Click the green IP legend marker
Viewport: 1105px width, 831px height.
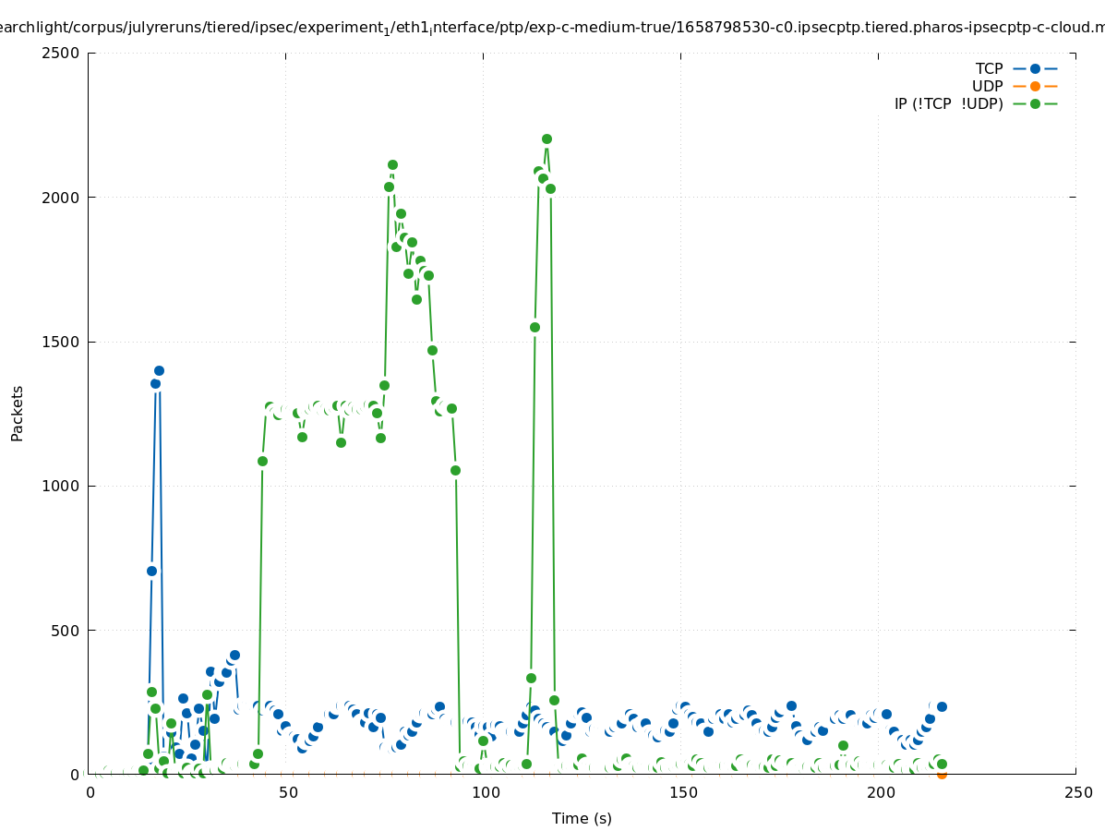pos(1035,103)
